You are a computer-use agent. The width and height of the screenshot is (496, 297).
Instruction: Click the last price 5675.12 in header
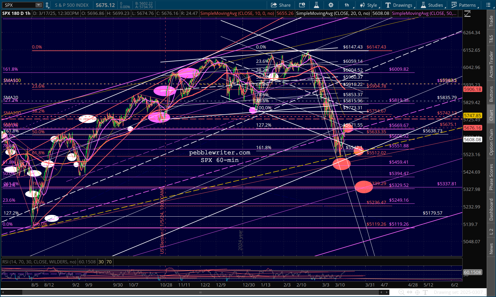[105, 5]
